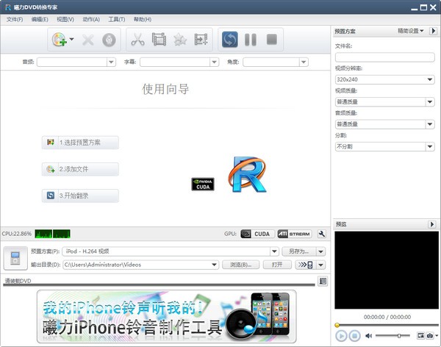
Task: Stop the preview playback
Action: (x=355, y=336)
